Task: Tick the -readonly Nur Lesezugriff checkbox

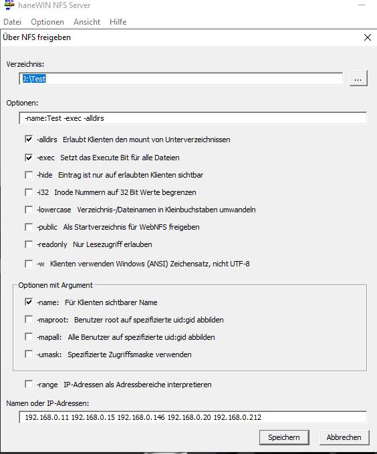Action: 29,244
